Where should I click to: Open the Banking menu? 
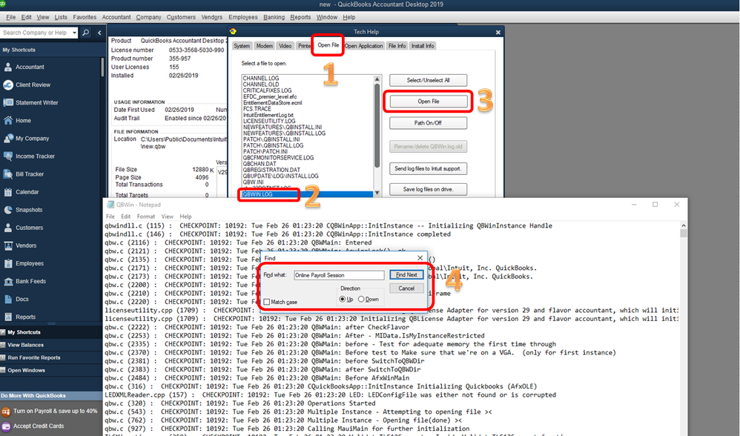(274, 17)
